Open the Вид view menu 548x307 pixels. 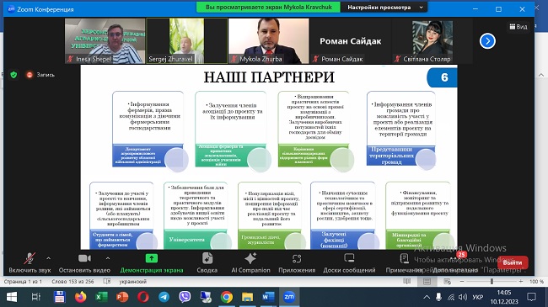518,27
